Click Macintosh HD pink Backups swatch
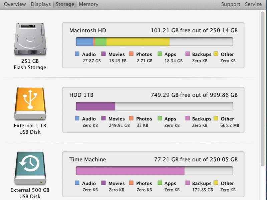 pos(188,54)
